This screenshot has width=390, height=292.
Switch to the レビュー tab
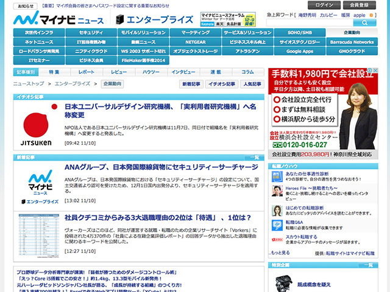tap(119, 72)
